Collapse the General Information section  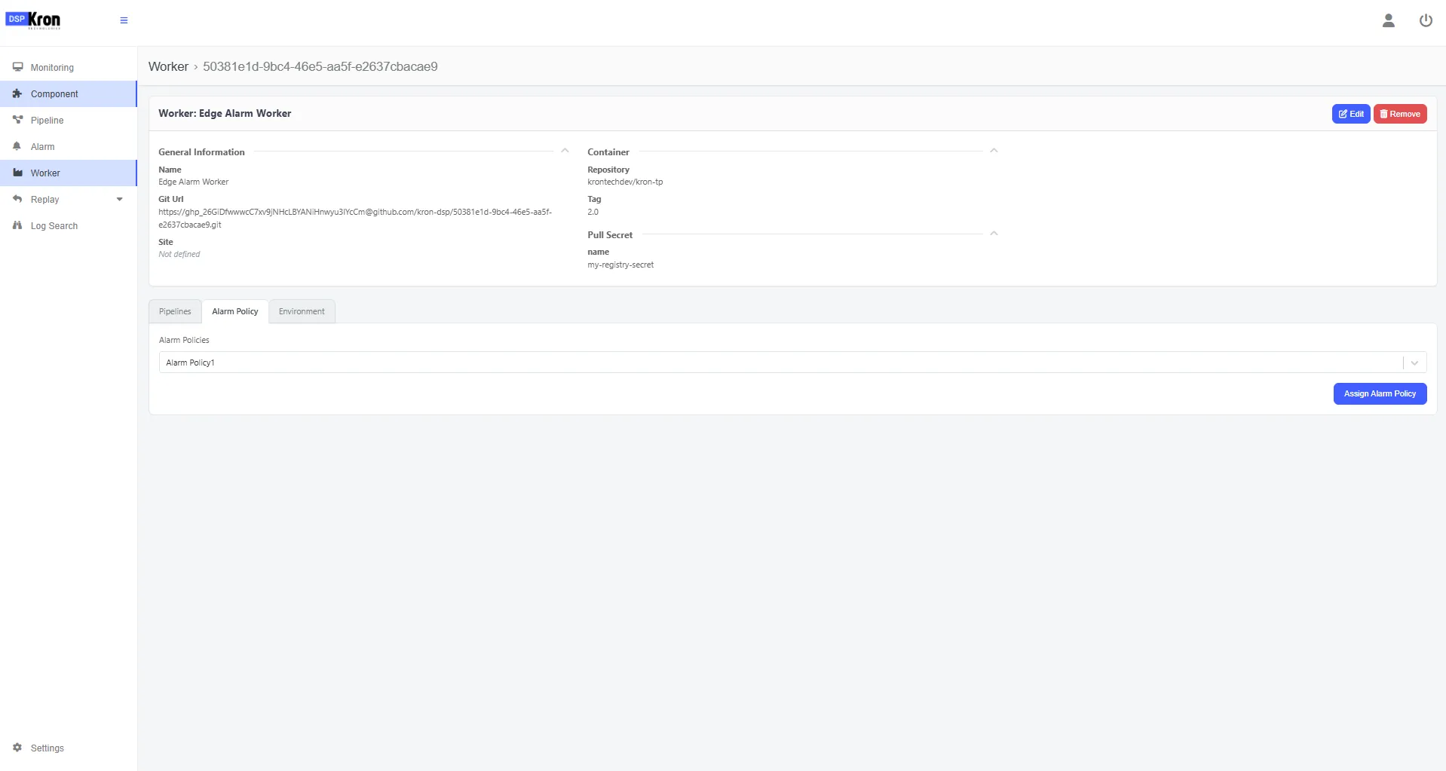pyautogui.click(x=565, y=151)
